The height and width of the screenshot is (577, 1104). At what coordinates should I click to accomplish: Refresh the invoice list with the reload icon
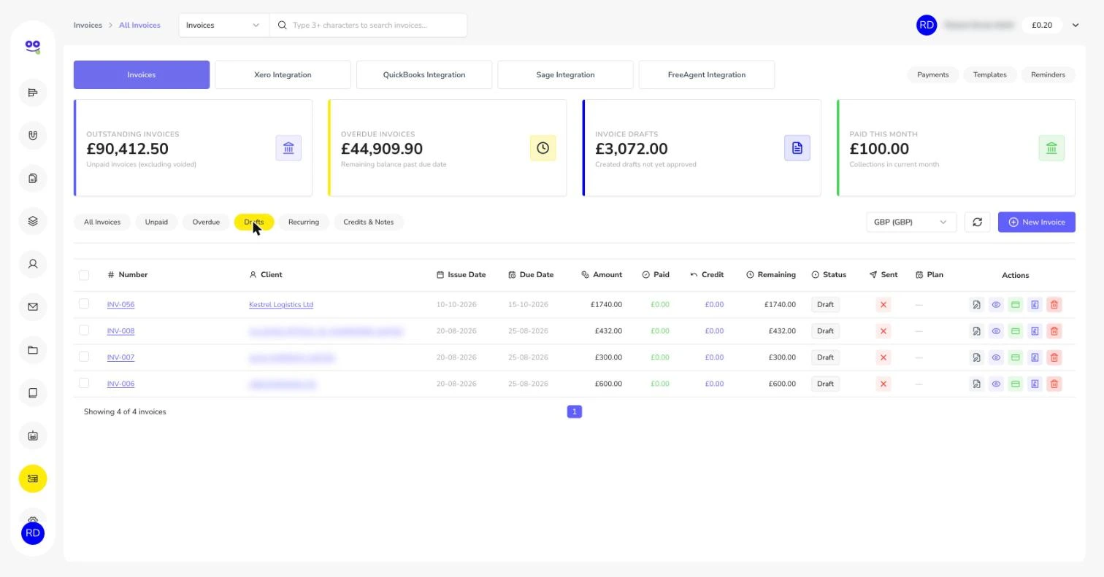click(x=977, y=222)
